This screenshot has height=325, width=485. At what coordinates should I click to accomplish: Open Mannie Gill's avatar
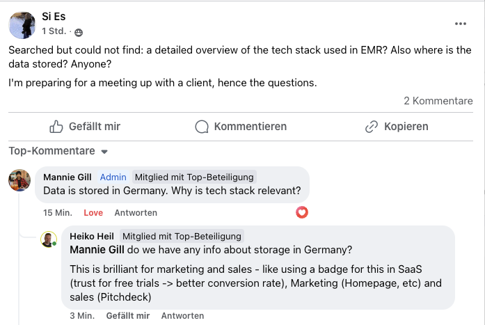click(x=19, y=180)
